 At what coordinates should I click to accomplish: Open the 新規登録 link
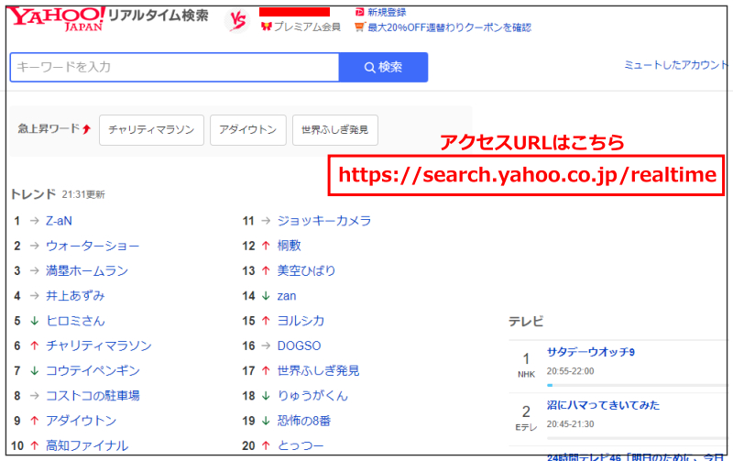tap(387, 12)
